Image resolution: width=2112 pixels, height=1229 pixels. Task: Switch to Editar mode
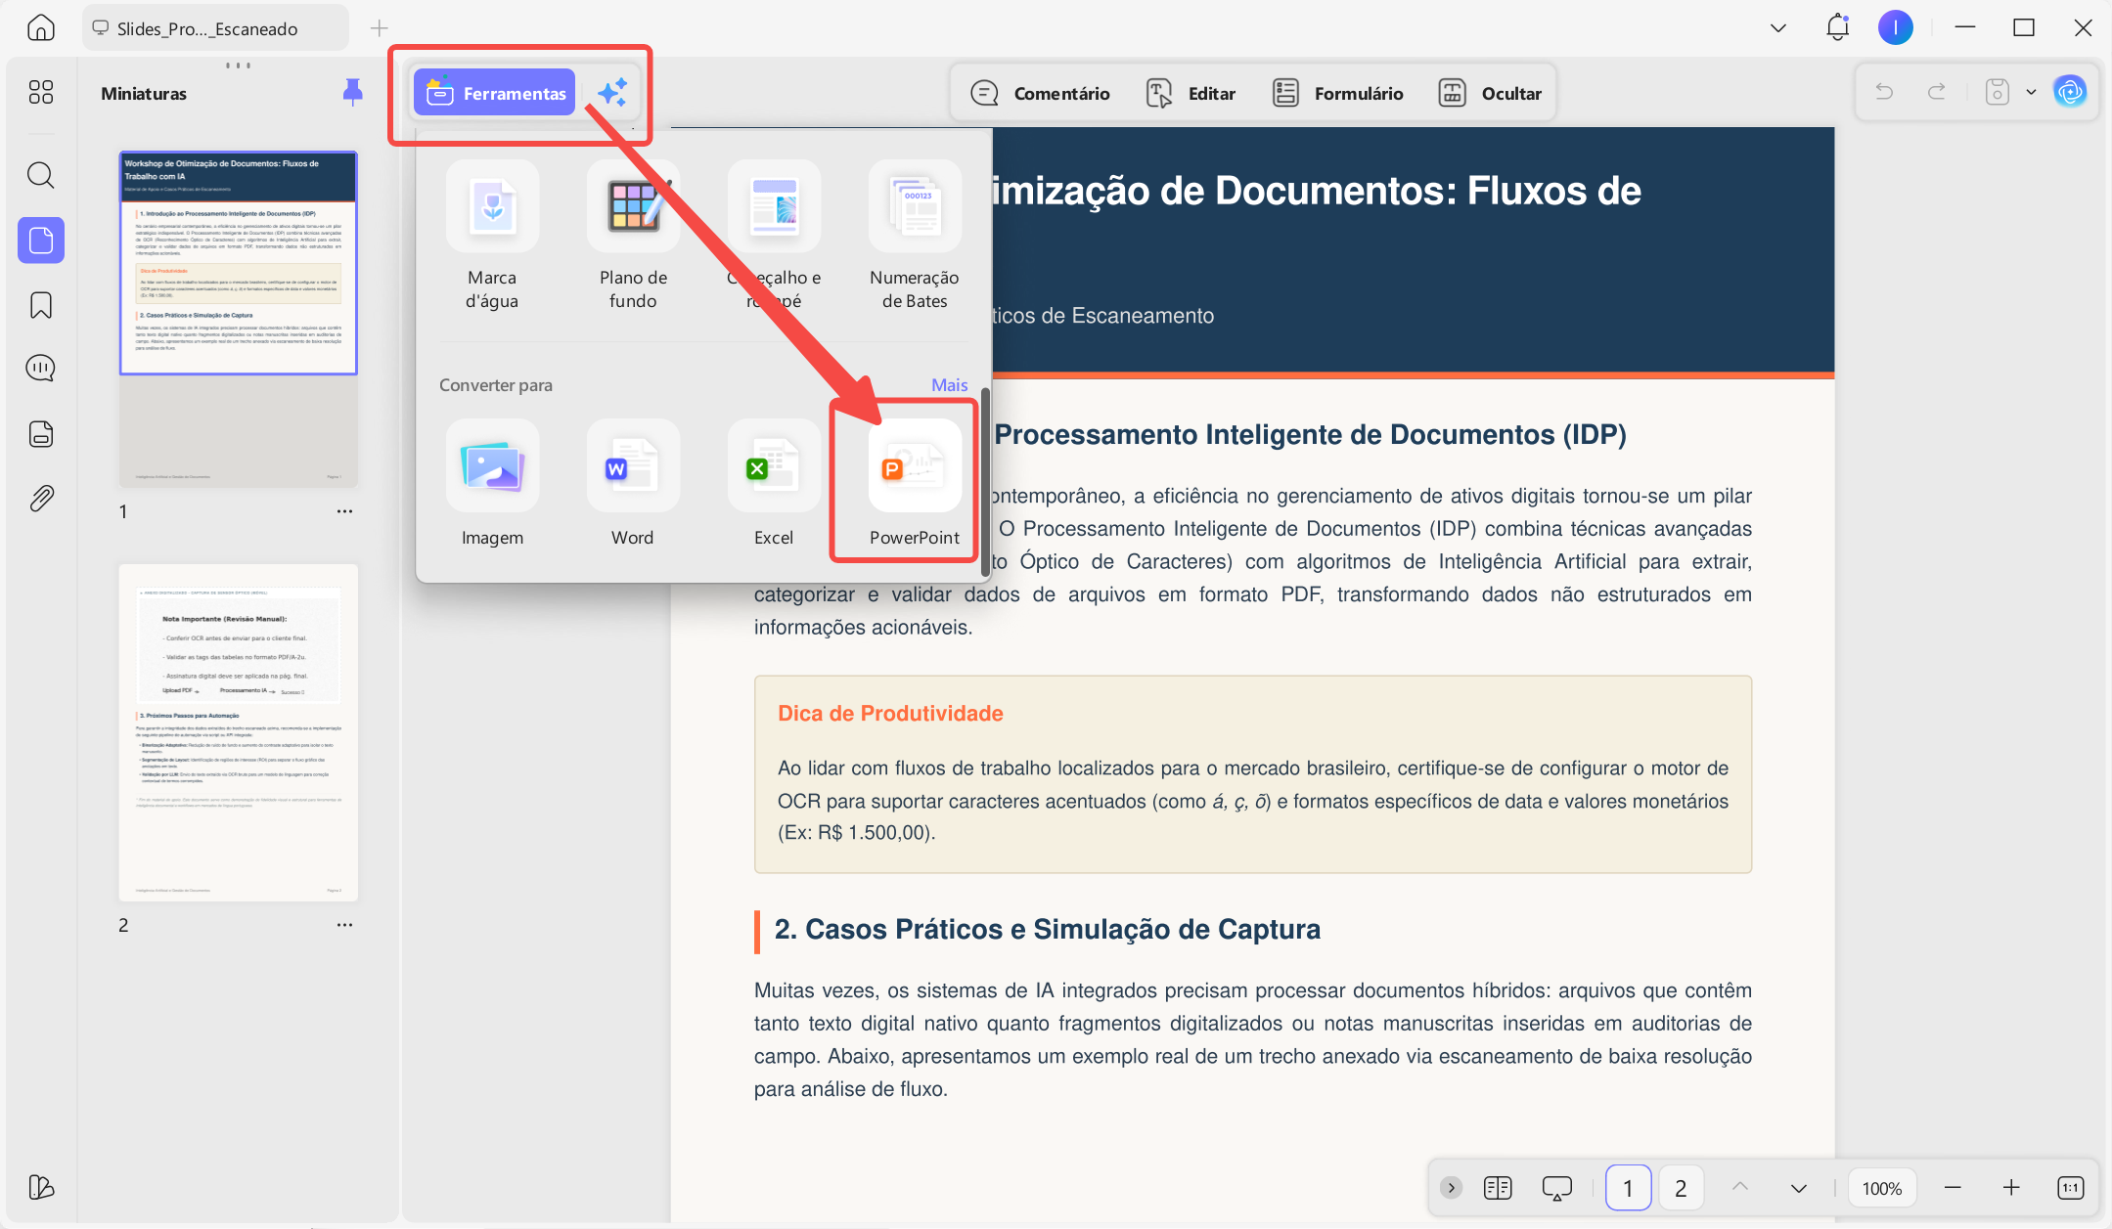(x=1191, y=93)
